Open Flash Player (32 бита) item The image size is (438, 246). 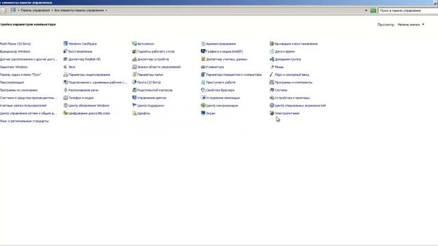click(x=15, y=44)
